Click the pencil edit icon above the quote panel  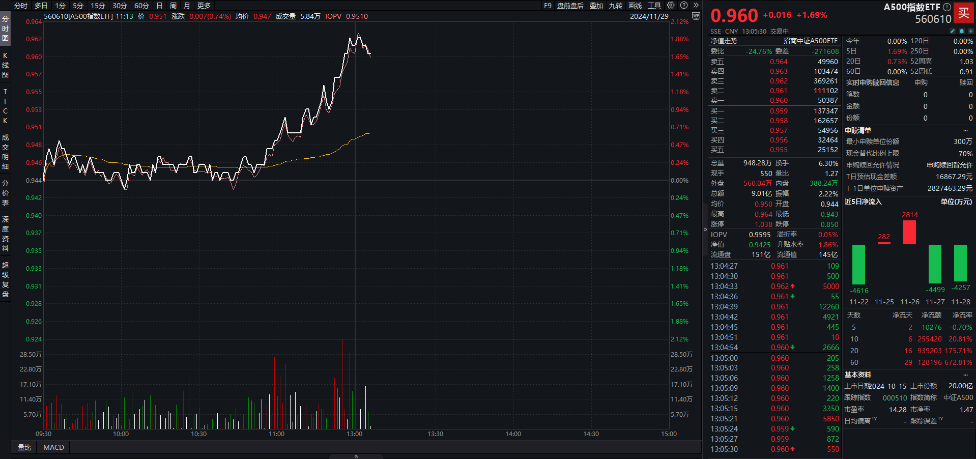tap(953, 31)
